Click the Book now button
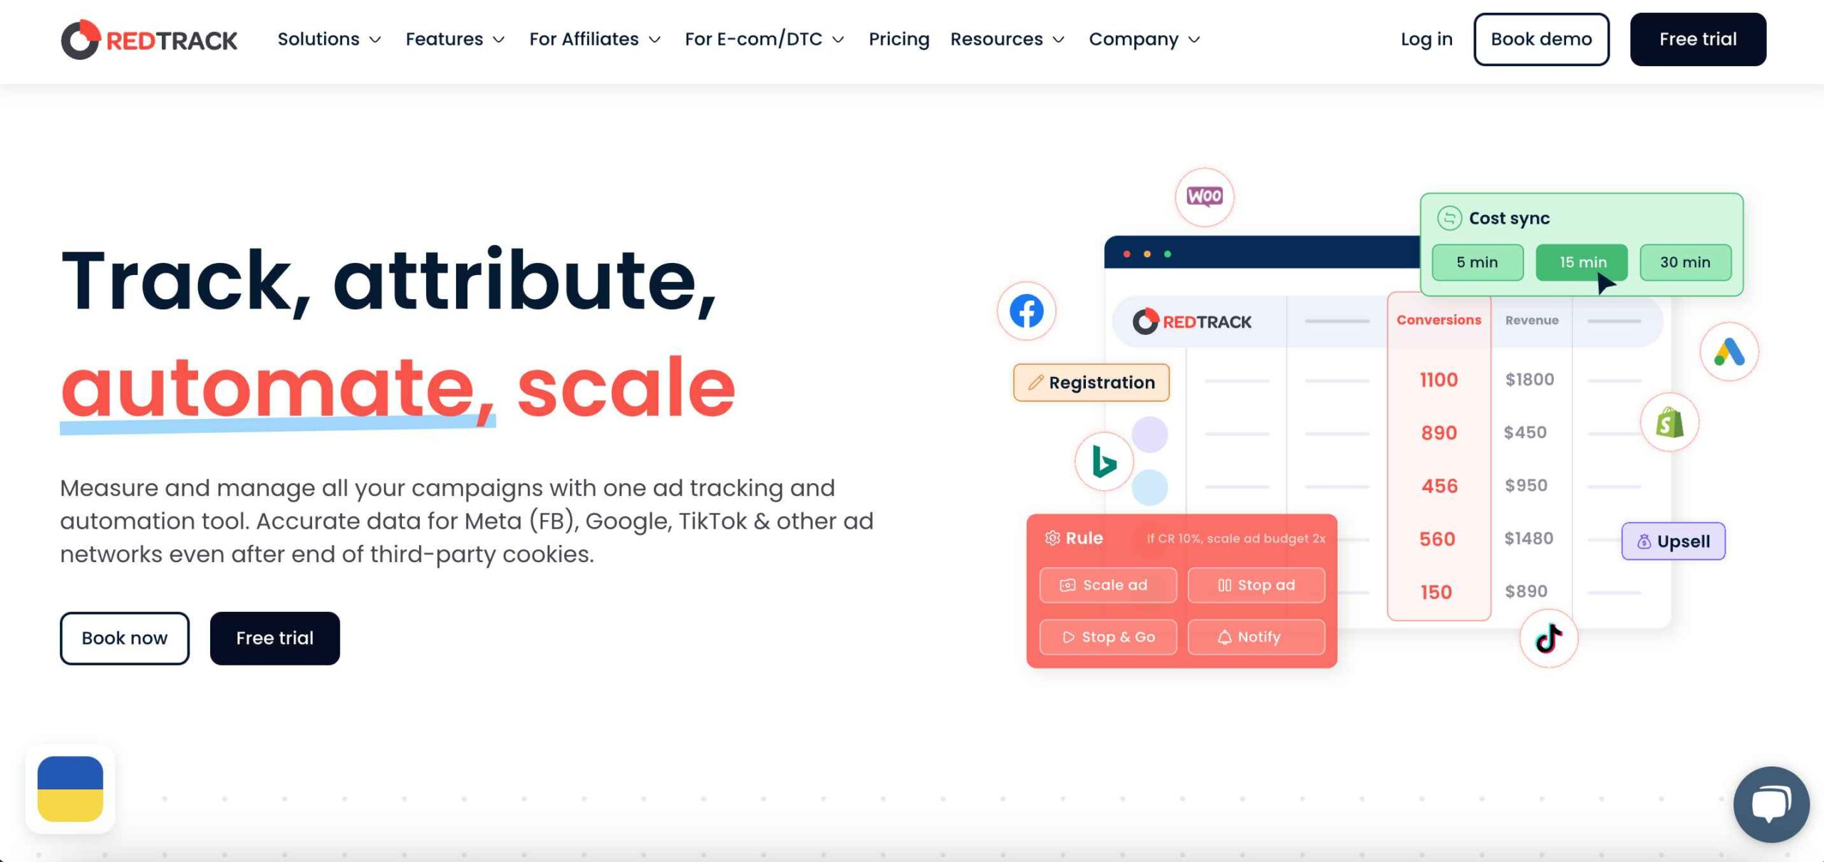Image resolution: width=1824 pixels, height=862 pixels. (x=125, y=638)
